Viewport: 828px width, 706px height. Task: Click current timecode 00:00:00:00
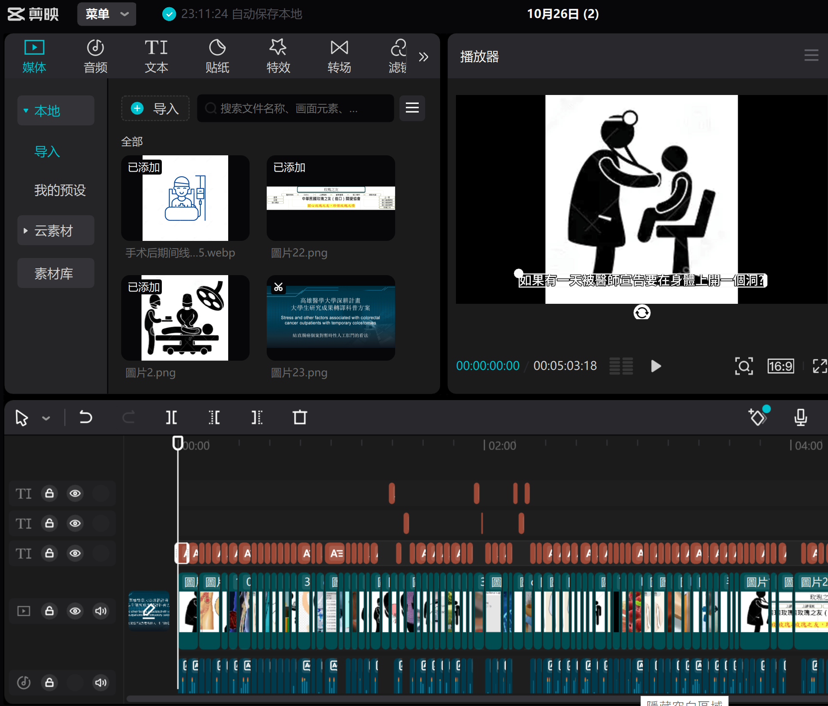click(488, 366)
